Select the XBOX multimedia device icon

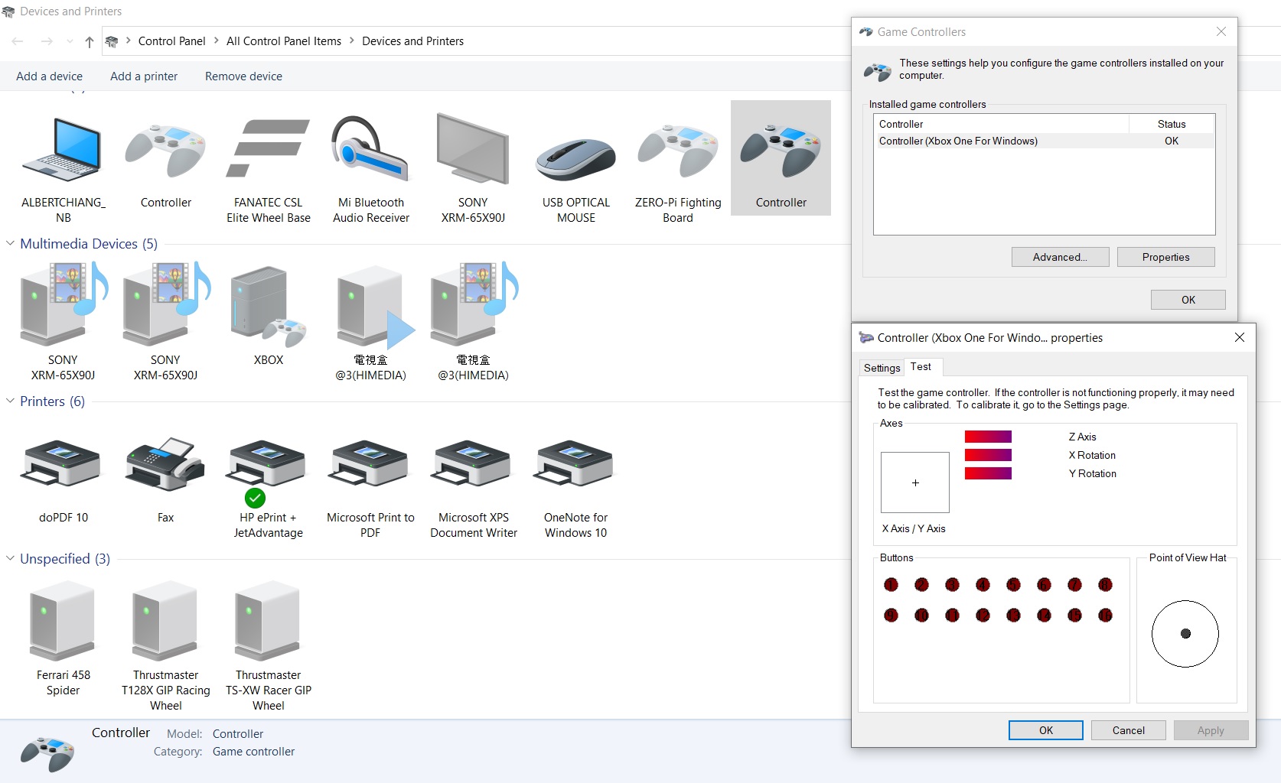coord(269,307)
